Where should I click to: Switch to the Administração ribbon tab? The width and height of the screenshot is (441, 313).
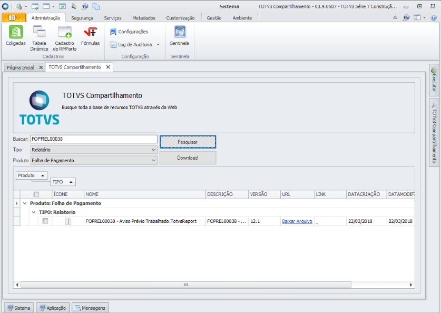click(46, 18)
